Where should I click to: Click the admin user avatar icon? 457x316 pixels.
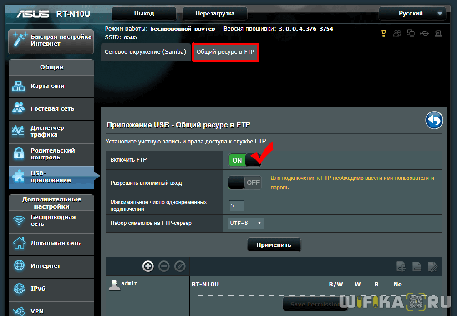114,285
